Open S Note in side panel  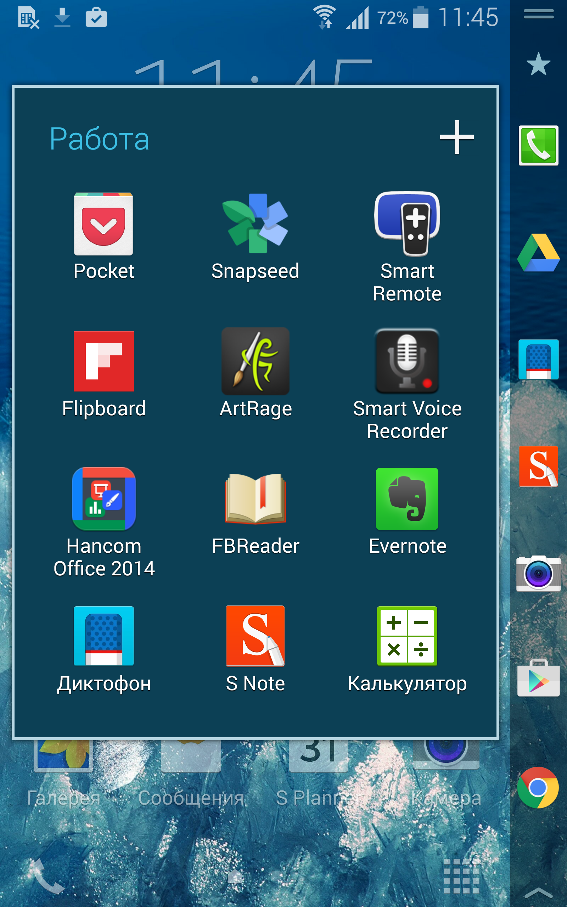539,467
